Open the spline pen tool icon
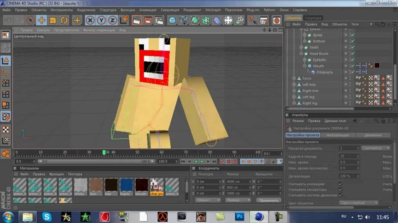This screenshot has height=223, width=398. click(183, 20)
